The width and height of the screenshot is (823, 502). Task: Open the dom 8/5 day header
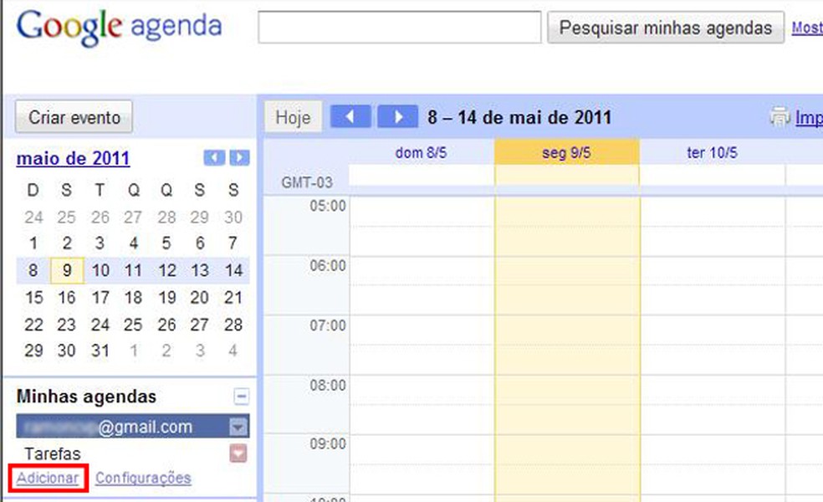coord(422,151)
